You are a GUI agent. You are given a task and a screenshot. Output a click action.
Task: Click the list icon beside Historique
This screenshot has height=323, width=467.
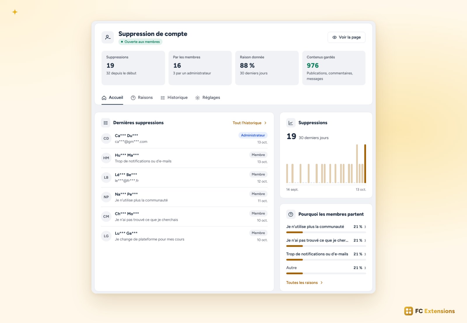(163, 98)
